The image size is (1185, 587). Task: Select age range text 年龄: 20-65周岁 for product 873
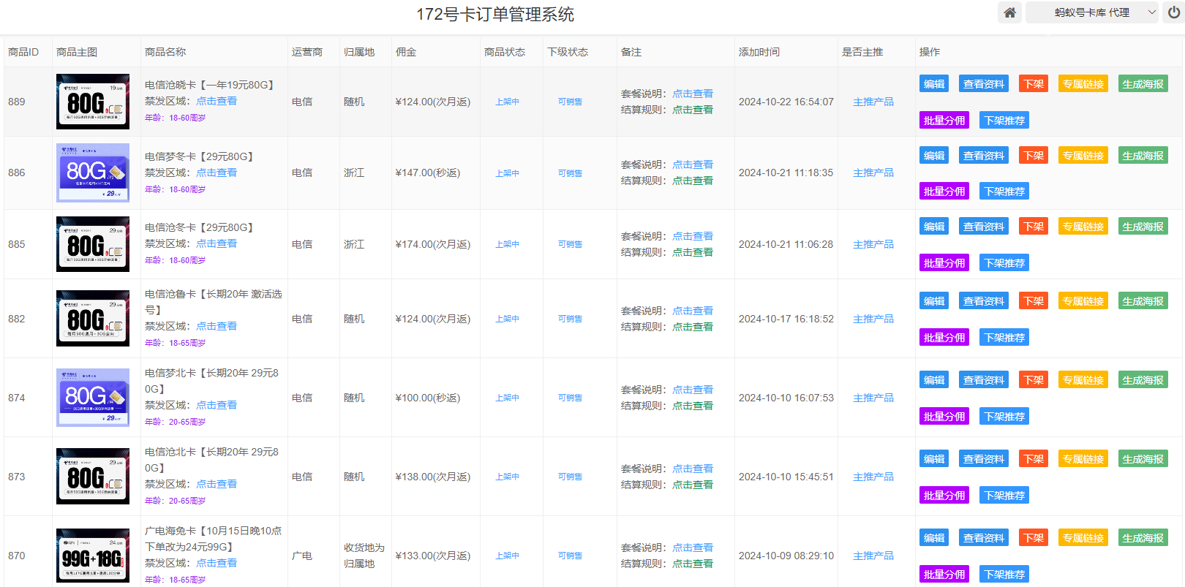pos(175,501)
